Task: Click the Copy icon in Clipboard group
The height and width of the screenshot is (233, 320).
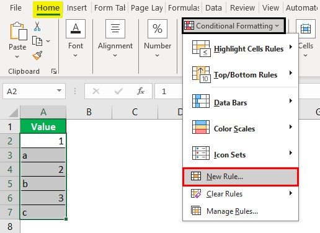Action: [37, 41]
